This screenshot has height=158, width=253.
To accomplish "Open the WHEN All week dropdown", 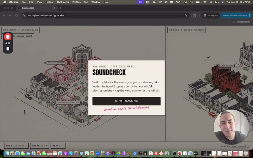I will (16, 146).
